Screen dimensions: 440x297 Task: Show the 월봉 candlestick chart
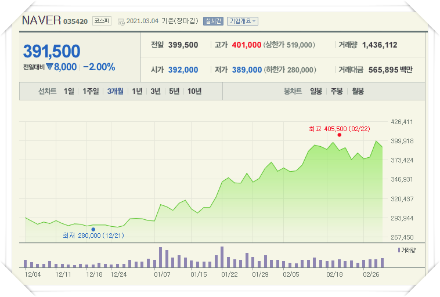358,91
